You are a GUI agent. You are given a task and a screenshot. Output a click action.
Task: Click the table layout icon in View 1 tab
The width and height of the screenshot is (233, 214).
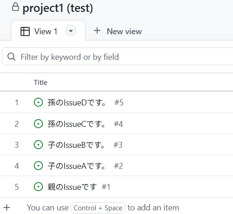pyautogui.click(x=25, y=31)
